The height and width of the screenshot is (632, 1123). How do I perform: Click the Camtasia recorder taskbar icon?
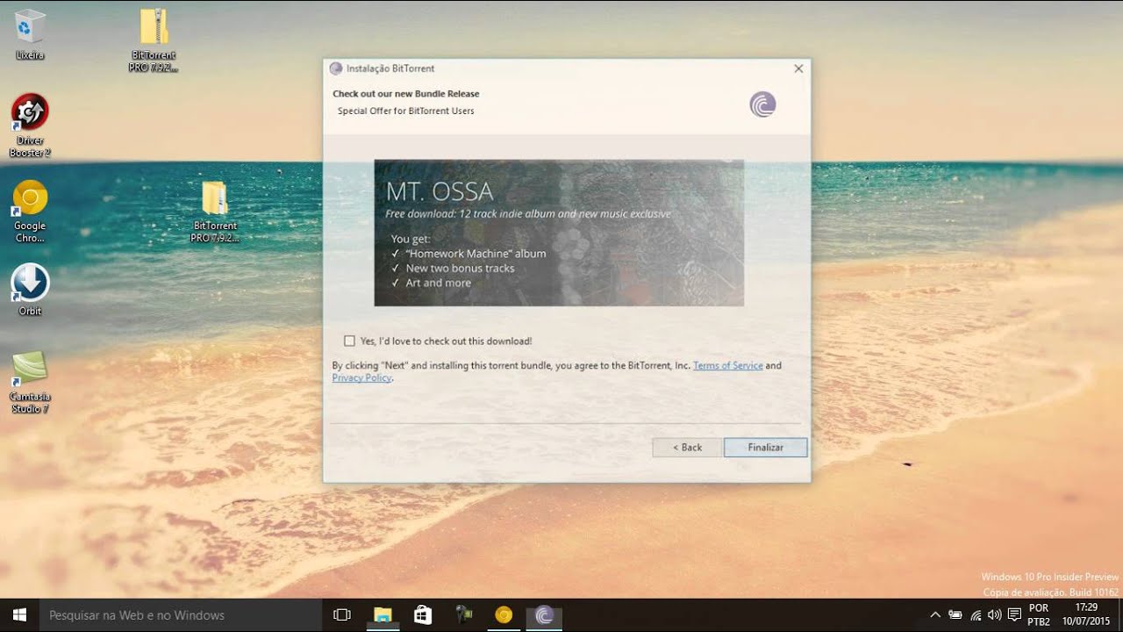pos(463,615)
